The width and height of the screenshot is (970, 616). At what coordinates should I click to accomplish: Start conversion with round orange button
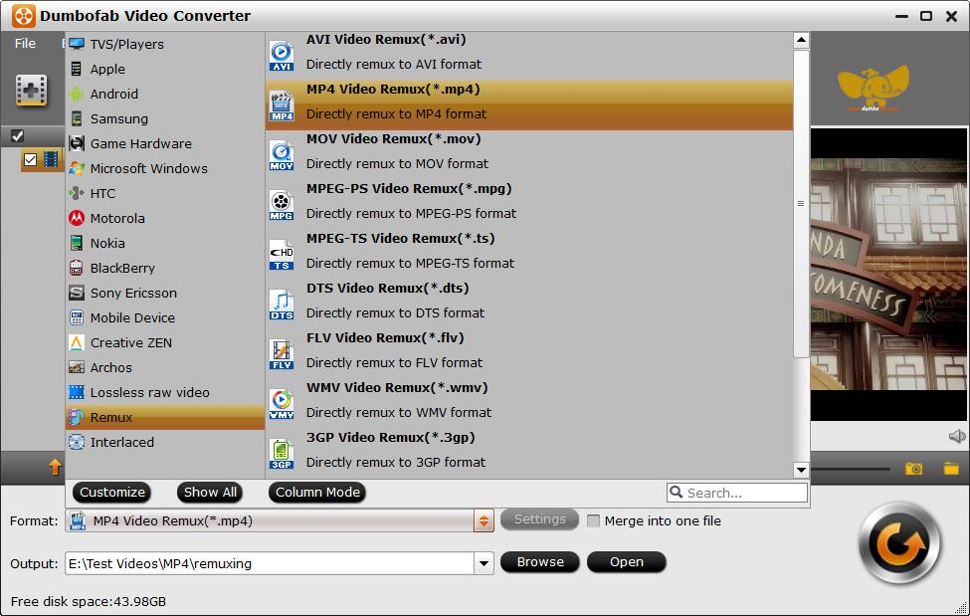point(899,544)
